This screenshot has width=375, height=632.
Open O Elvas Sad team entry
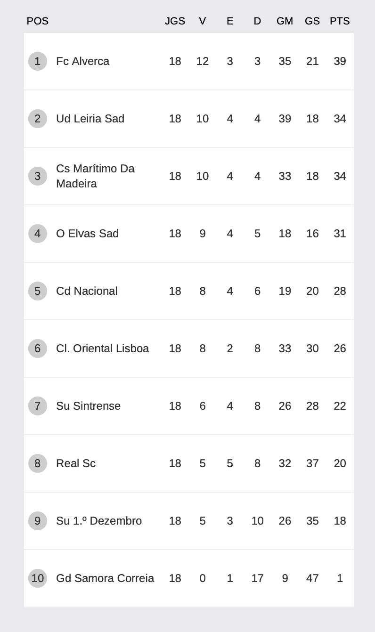click(87, 234)
